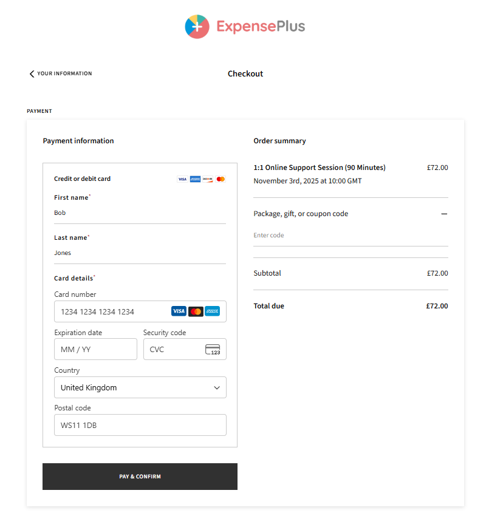Switch to the Checkout header

pyautogui.click(x=245, y=73)
